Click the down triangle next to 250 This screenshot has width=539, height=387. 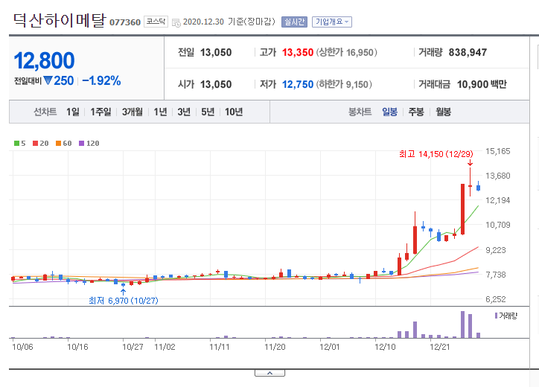pyautogui.click(x=48, y=80)
